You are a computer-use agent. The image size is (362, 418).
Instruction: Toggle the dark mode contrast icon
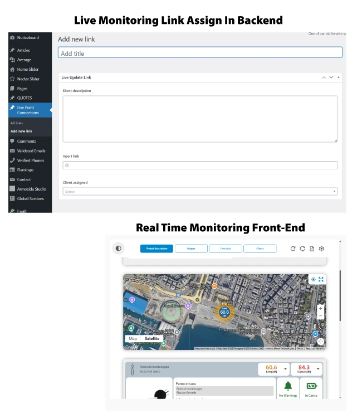click(x=118, y=249)
